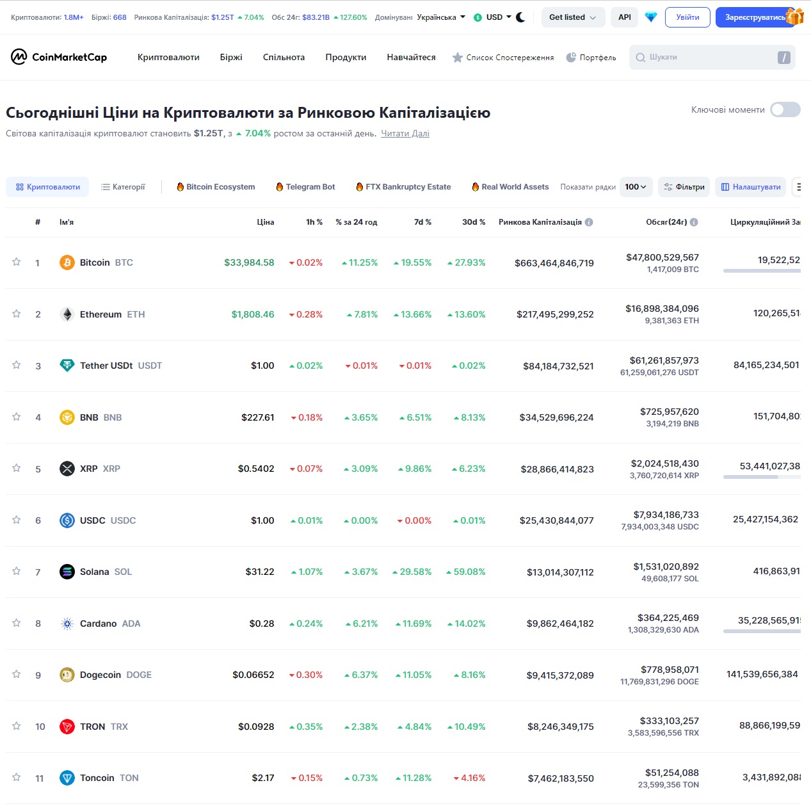
Task: Click the Solana coin logo
Action: pyautogui.click(x=67, y=572)
